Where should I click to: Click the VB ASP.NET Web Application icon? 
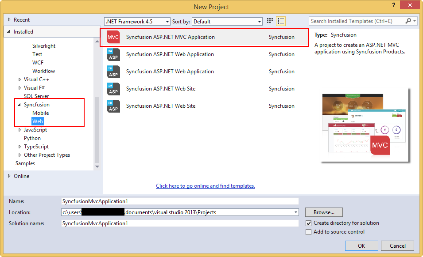[113, 72]
